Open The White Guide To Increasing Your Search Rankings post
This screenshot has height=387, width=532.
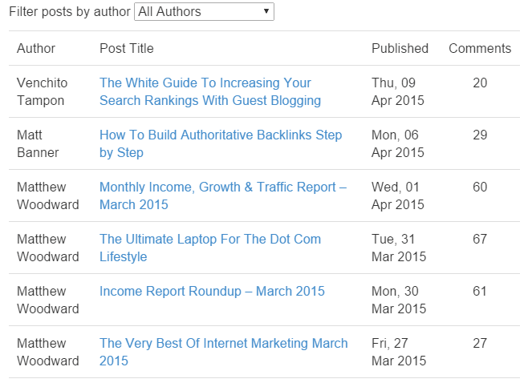tap(210, 91)
